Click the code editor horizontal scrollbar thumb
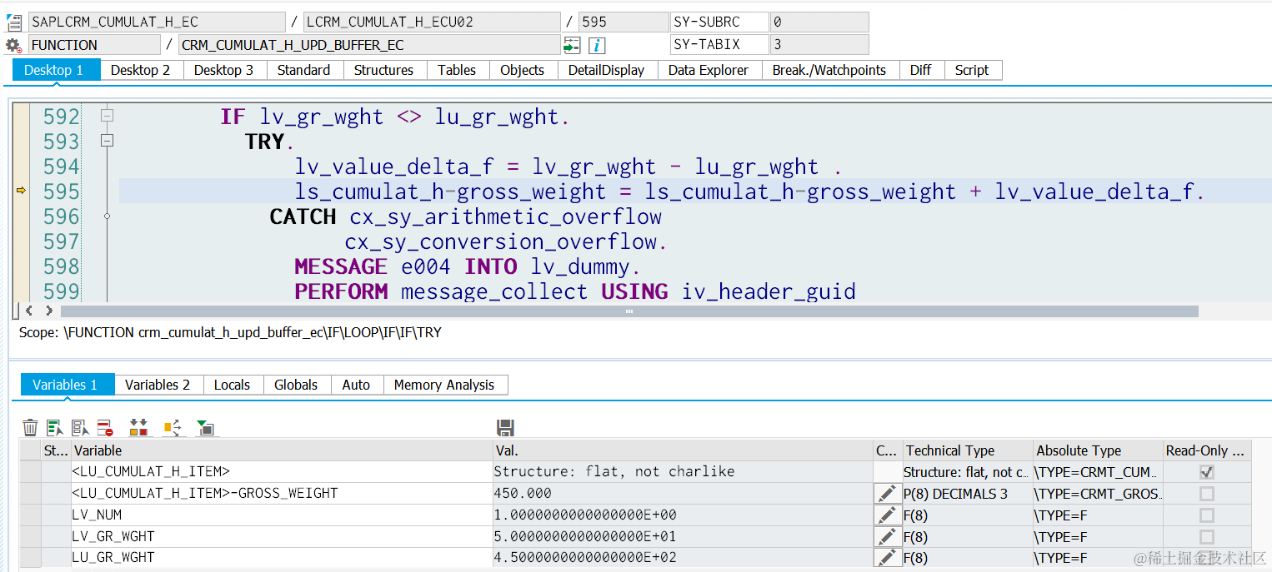 [629, 311]
